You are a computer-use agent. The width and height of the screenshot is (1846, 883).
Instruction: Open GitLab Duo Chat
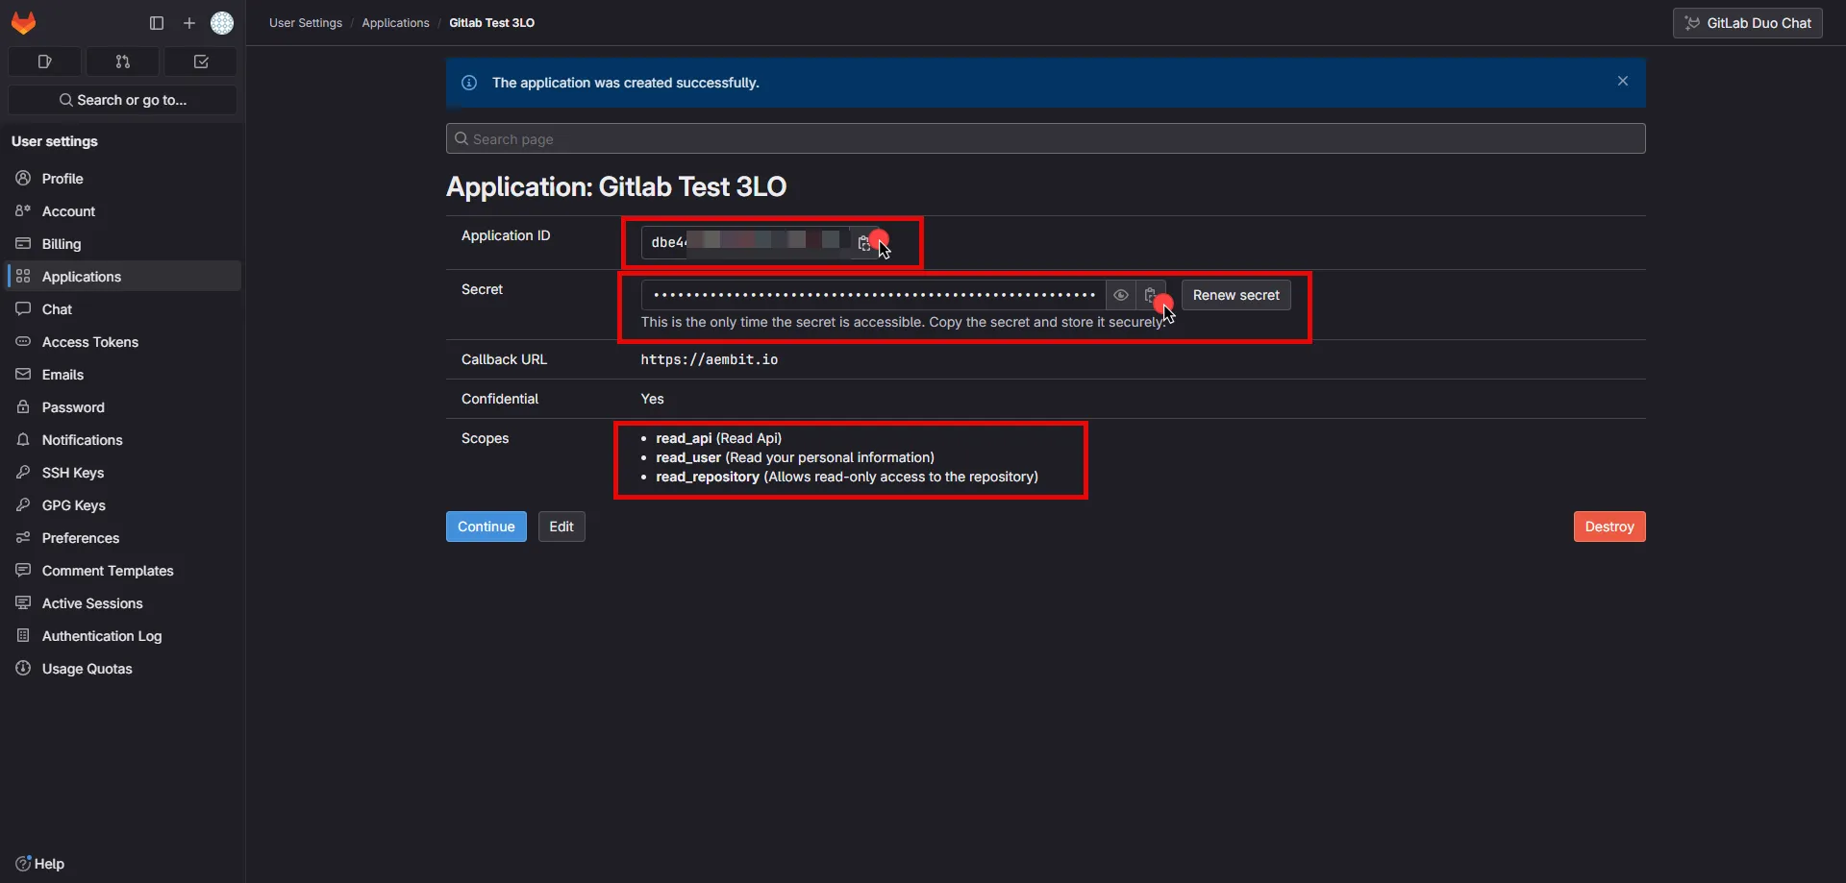[1747, 22]
